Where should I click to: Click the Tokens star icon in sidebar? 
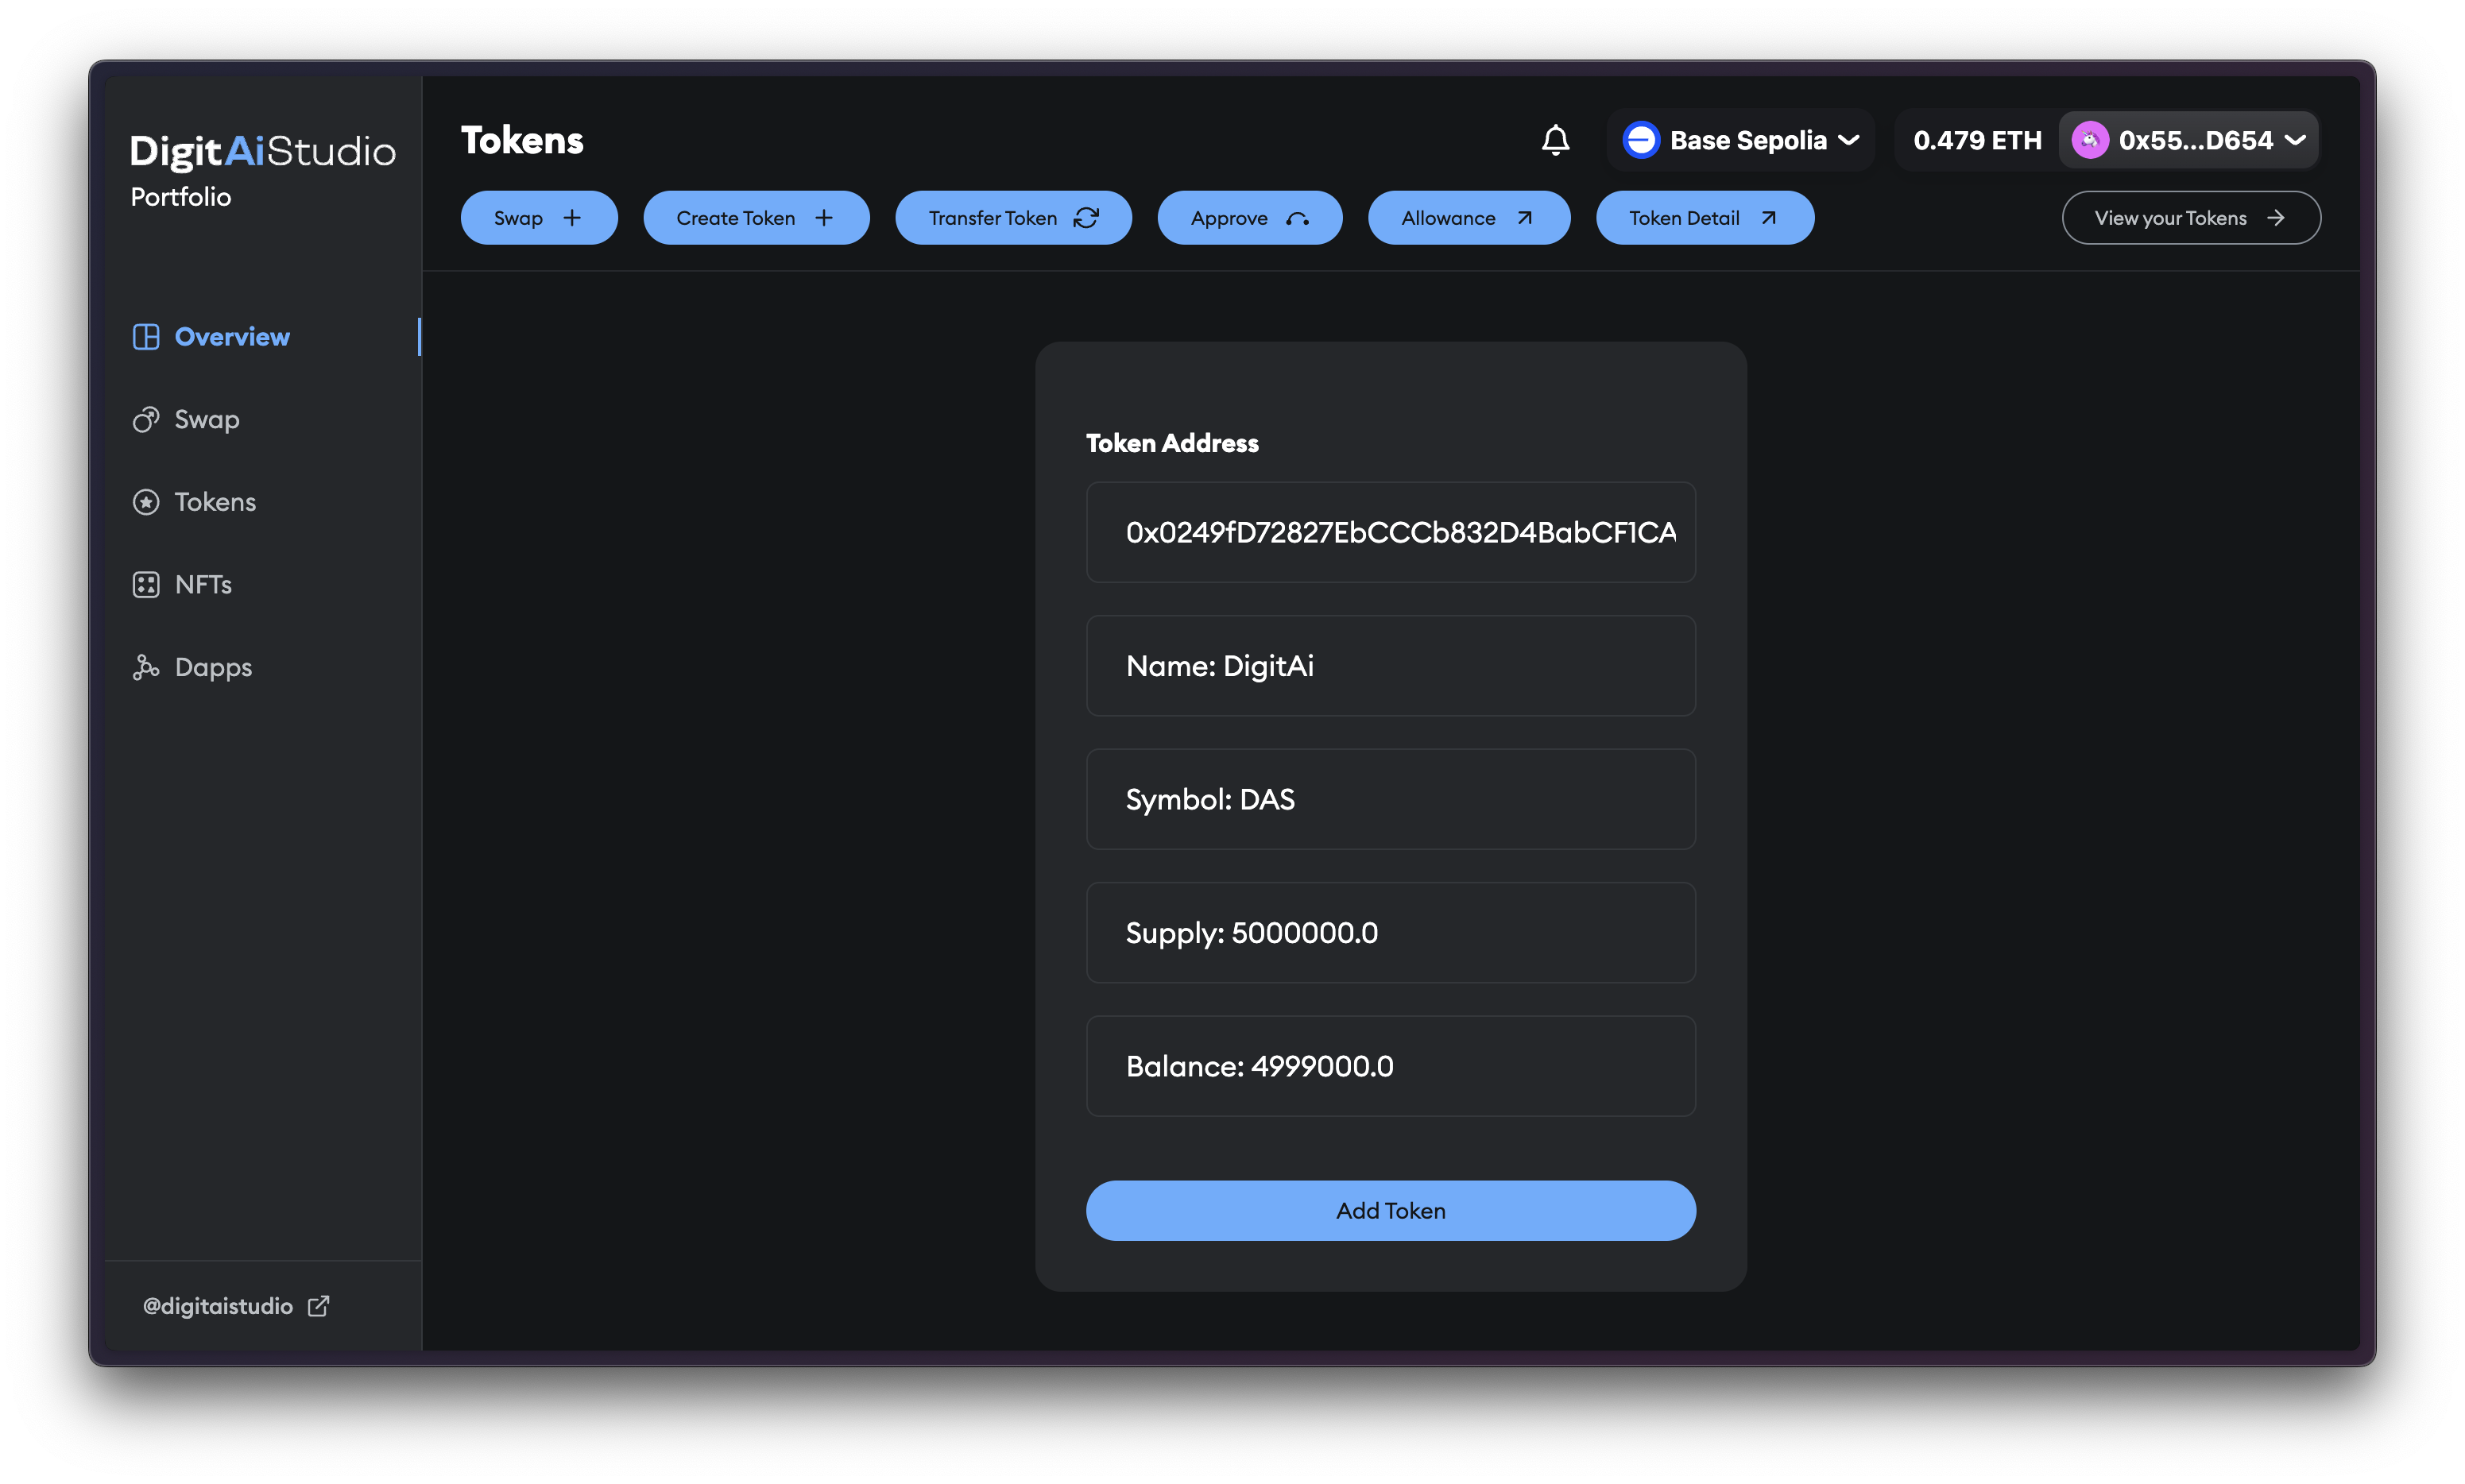146,502
